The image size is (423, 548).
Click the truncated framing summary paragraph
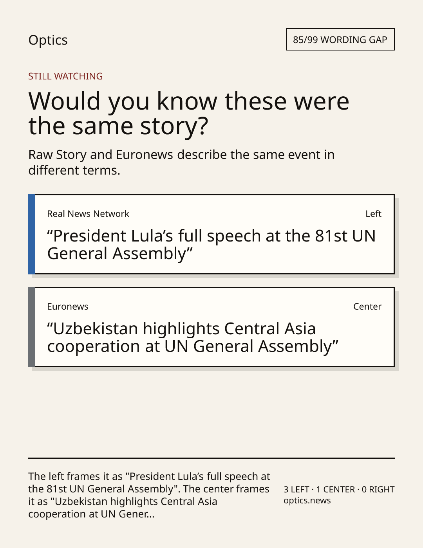[x=149, y=495]
